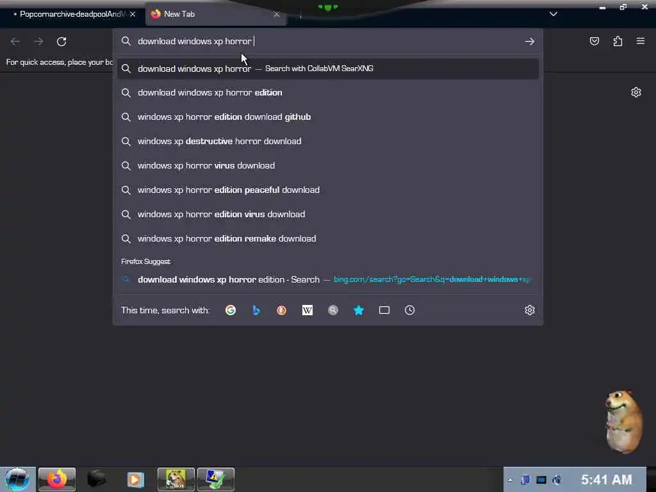The height and width of the screenshot is (492, 656).
Task: Click the address bar text field
Action: pyautogui.click(x=329, y=42)
